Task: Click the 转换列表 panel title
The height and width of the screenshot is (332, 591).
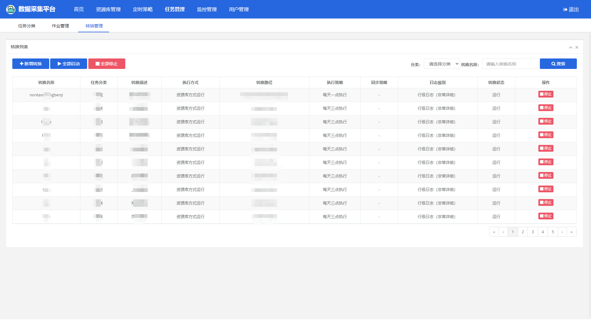Action: pyautogui.click(x=19, y=47)
